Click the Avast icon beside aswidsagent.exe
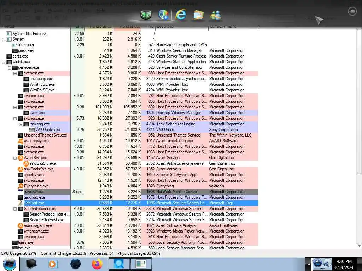The height and width of the screenshot is (271, 362). tap(21, 225)
